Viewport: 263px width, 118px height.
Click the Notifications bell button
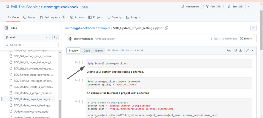[190, 7]
